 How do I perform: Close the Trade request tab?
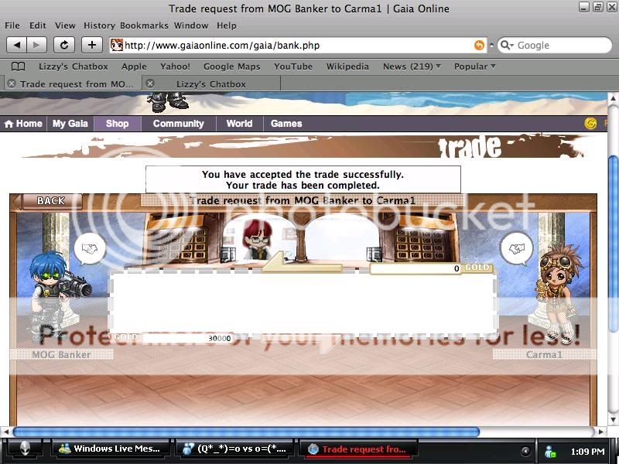tap(11, 84)
